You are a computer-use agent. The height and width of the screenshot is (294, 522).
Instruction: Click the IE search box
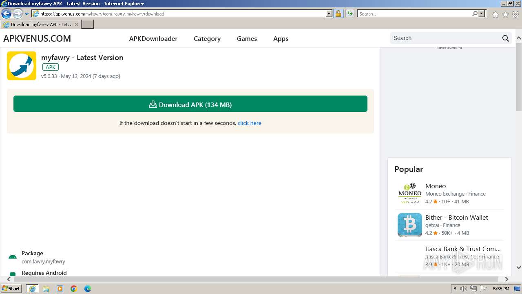[414, 13]
